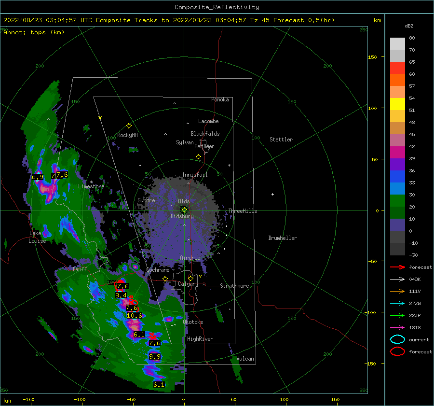Click the Stettler city label
Image resolution: width=434 pixels, height=406 pixels.
coord(281,140)
